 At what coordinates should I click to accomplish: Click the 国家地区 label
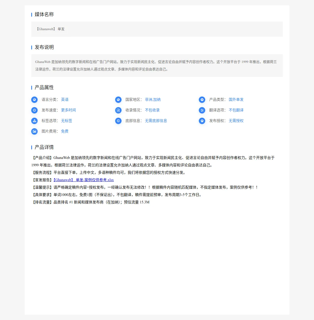pos(134,100)
